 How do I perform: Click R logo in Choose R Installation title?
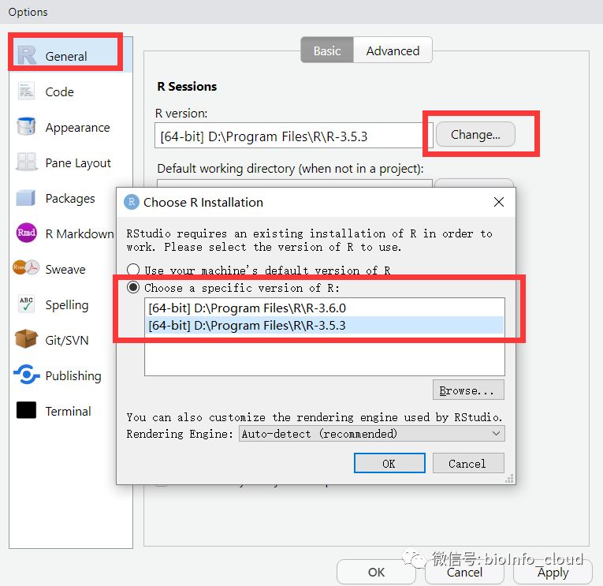pos(132,202)
